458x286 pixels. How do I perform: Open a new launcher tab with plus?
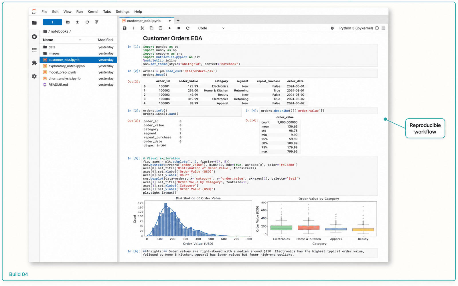(x=178, y=21)
